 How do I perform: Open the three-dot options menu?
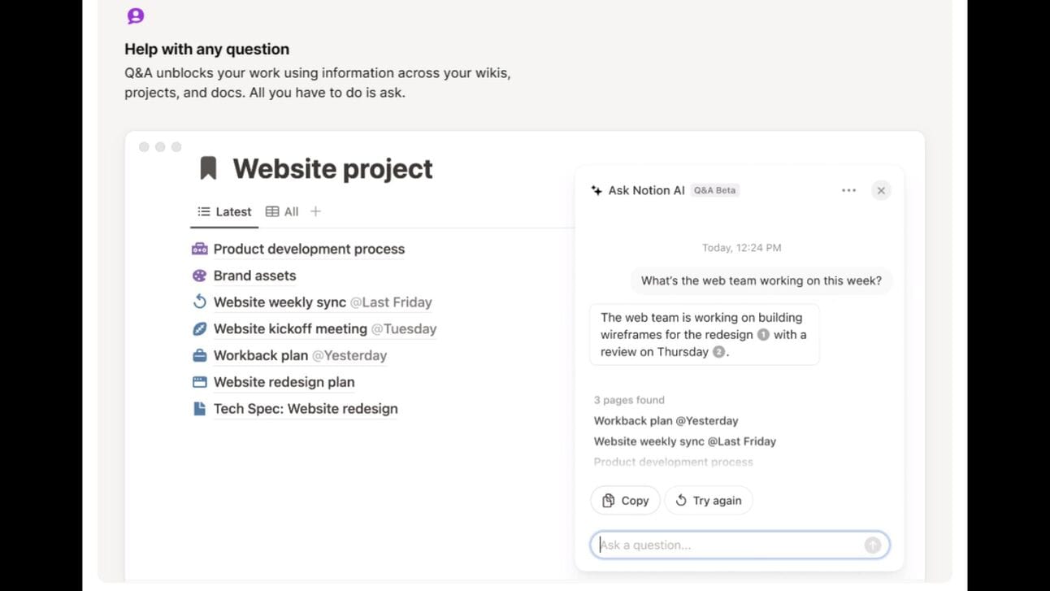[848, 190]
